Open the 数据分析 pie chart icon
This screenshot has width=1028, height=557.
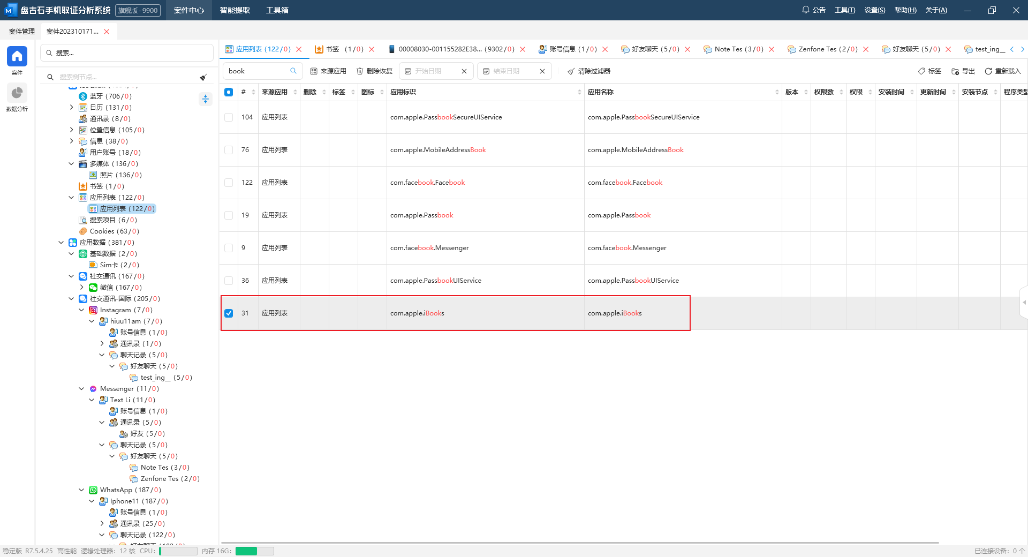coord(17,93)
